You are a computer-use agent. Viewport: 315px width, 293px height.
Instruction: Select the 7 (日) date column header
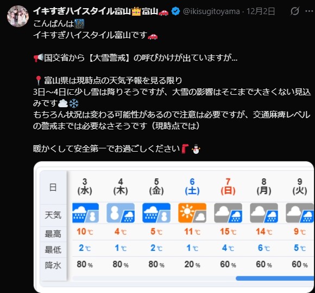coord(228,187)
